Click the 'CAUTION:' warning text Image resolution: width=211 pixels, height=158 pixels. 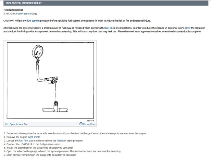(x=9, y=21)
